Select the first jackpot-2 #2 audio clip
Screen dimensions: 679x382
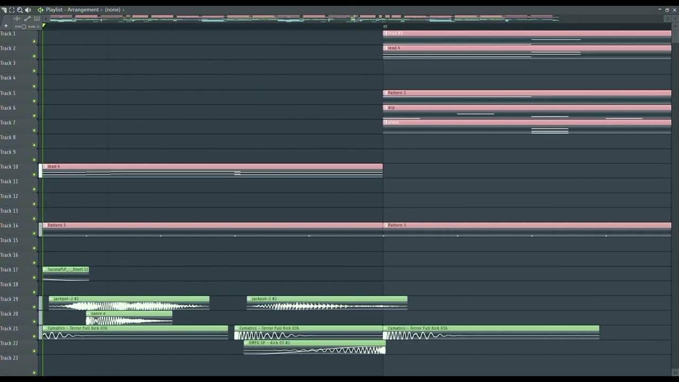[129, 302]
